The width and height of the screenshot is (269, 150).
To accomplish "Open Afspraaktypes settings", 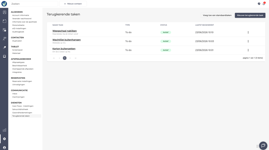I will click(18, 62).
